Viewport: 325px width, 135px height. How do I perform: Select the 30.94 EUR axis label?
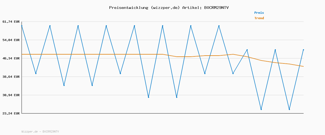(11, 95)
